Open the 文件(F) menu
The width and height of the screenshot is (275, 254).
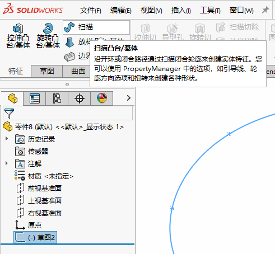91,10
